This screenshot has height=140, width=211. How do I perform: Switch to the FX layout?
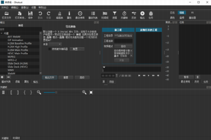193,13
